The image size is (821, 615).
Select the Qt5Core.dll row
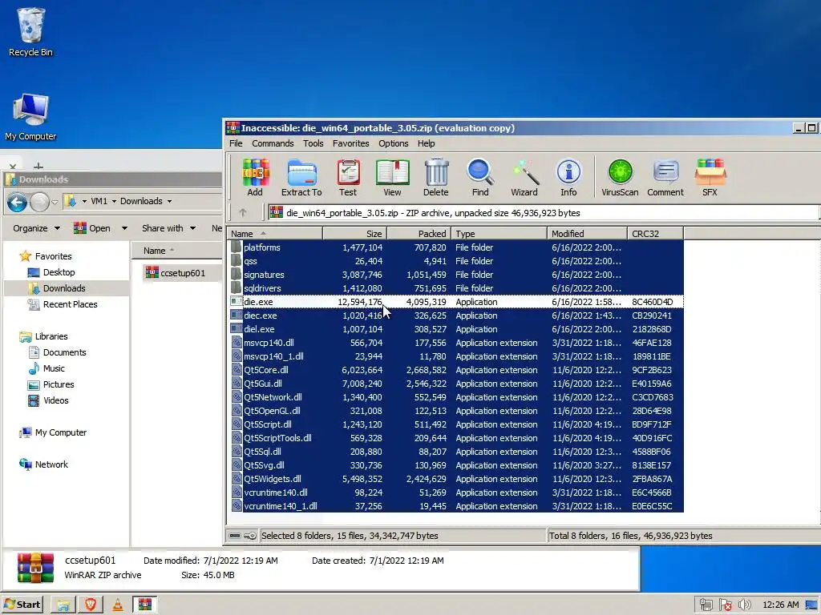(456, 370)
